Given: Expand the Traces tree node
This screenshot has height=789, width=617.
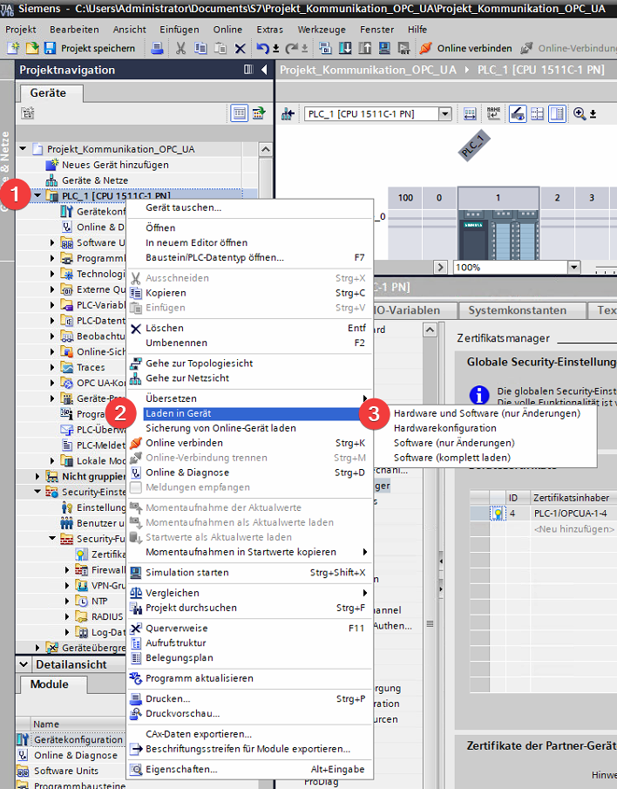Looking at the screenshot, I should (x=52, y=367).
